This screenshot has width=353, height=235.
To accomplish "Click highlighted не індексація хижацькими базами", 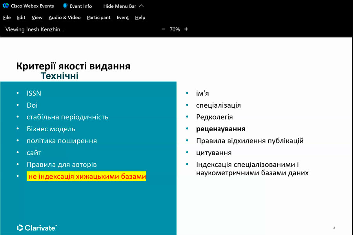I will (x=86, y=176).
